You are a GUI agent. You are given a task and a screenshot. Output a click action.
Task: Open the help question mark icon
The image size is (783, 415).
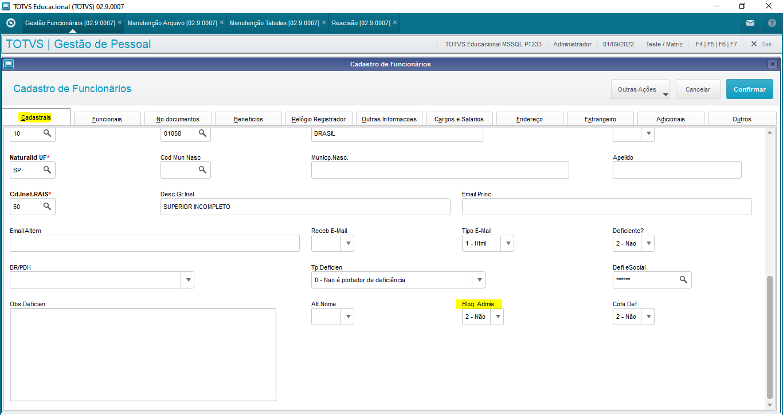pos(772,23)
